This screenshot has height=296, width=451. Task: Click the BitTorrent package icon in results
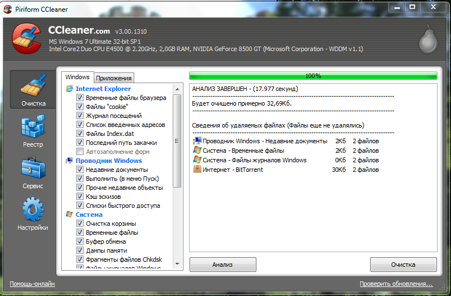point(197,169)
